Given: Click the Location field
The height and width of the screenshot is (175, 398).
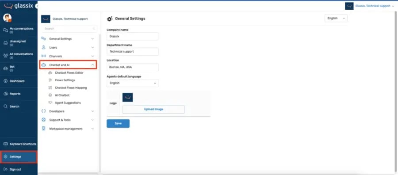Looking at the screenshot, I should (x=133, y=67).
